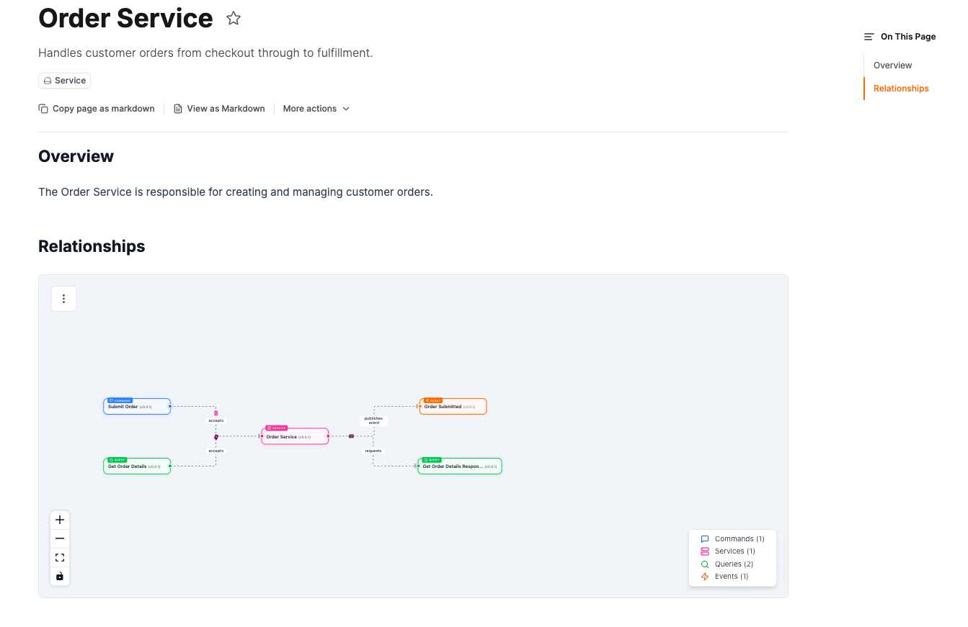968x627 pixels.
Task: Jump to Overview in On This Page
Action: coord(892,66)
